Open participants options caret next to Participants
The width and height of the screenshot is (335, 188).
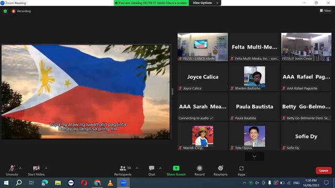(x=137, y=168)
